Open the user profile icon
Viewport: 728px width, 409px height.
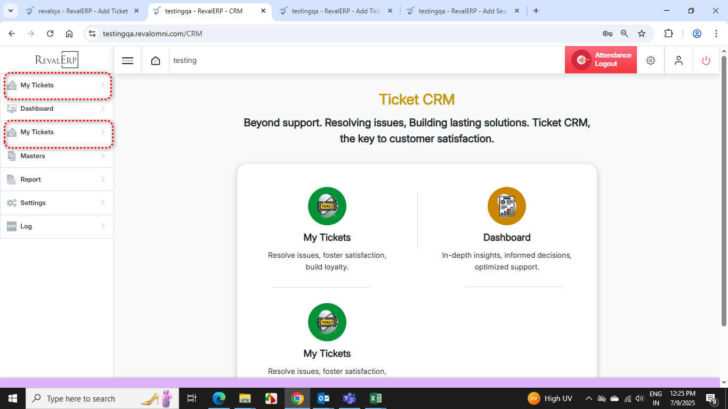[x=678, y=61]
